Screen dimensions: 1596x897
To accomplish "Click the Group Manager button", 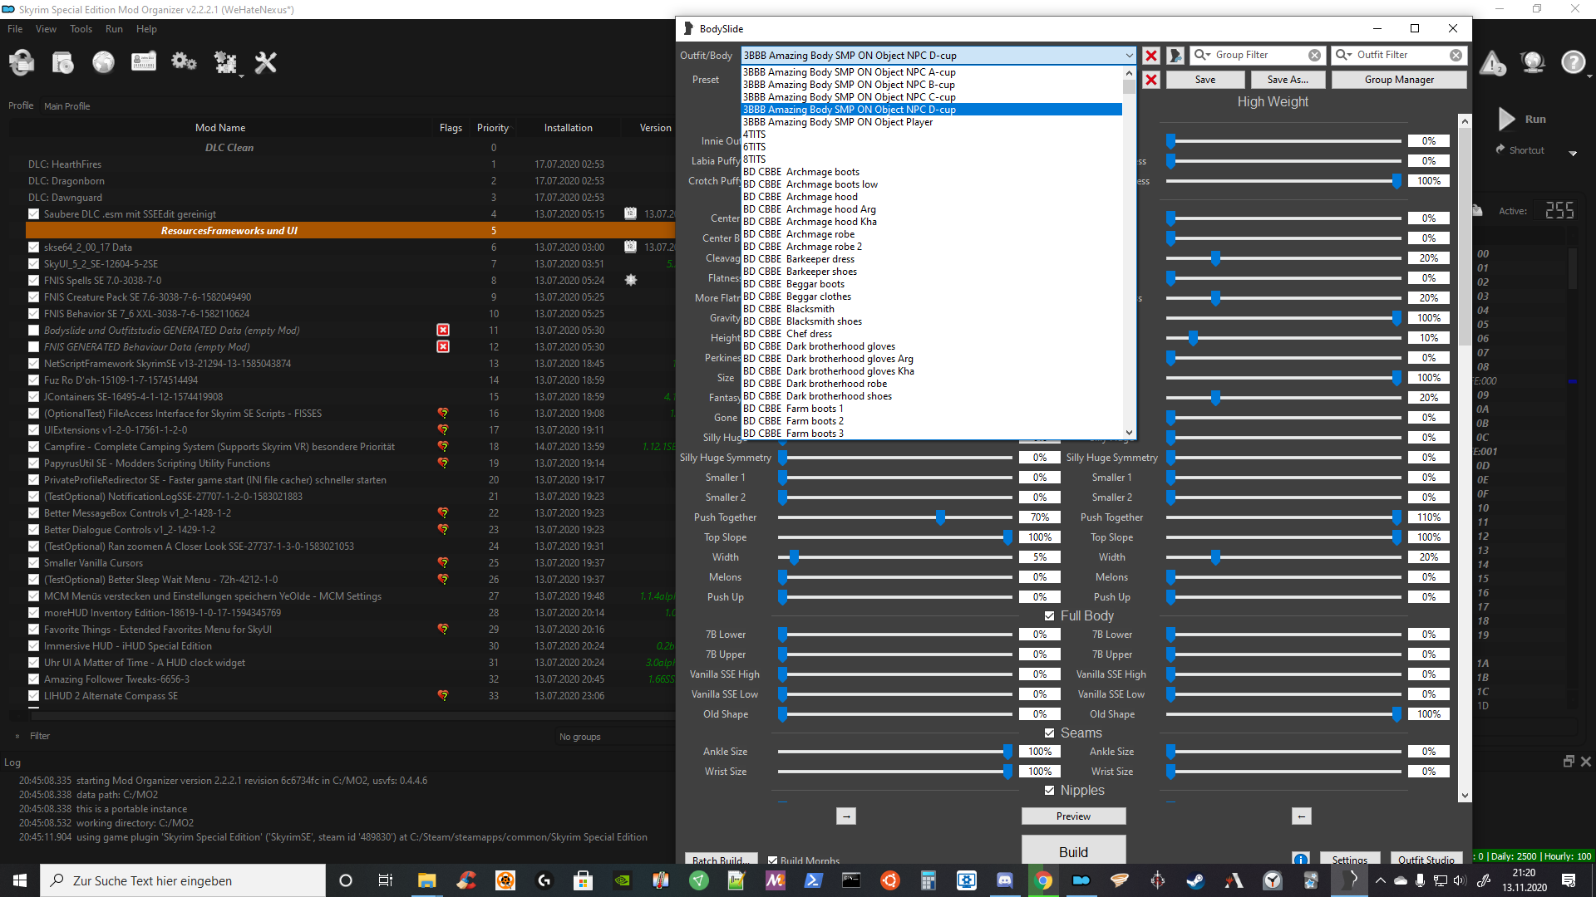I will click(x=1399, y=80).
